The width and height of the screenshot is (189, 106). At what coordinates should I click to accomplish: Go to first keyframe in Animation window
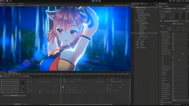[9, 74]
